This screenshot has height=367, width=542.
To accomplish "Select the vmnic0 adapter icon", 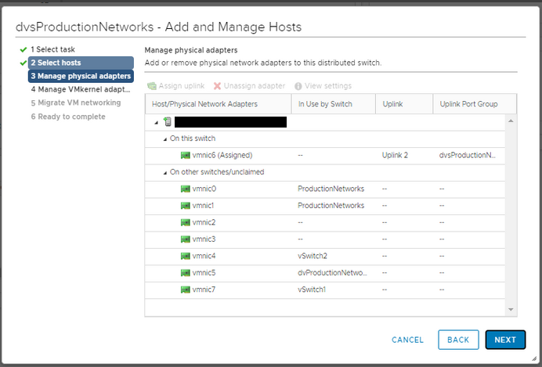I will tap(186, 189).
